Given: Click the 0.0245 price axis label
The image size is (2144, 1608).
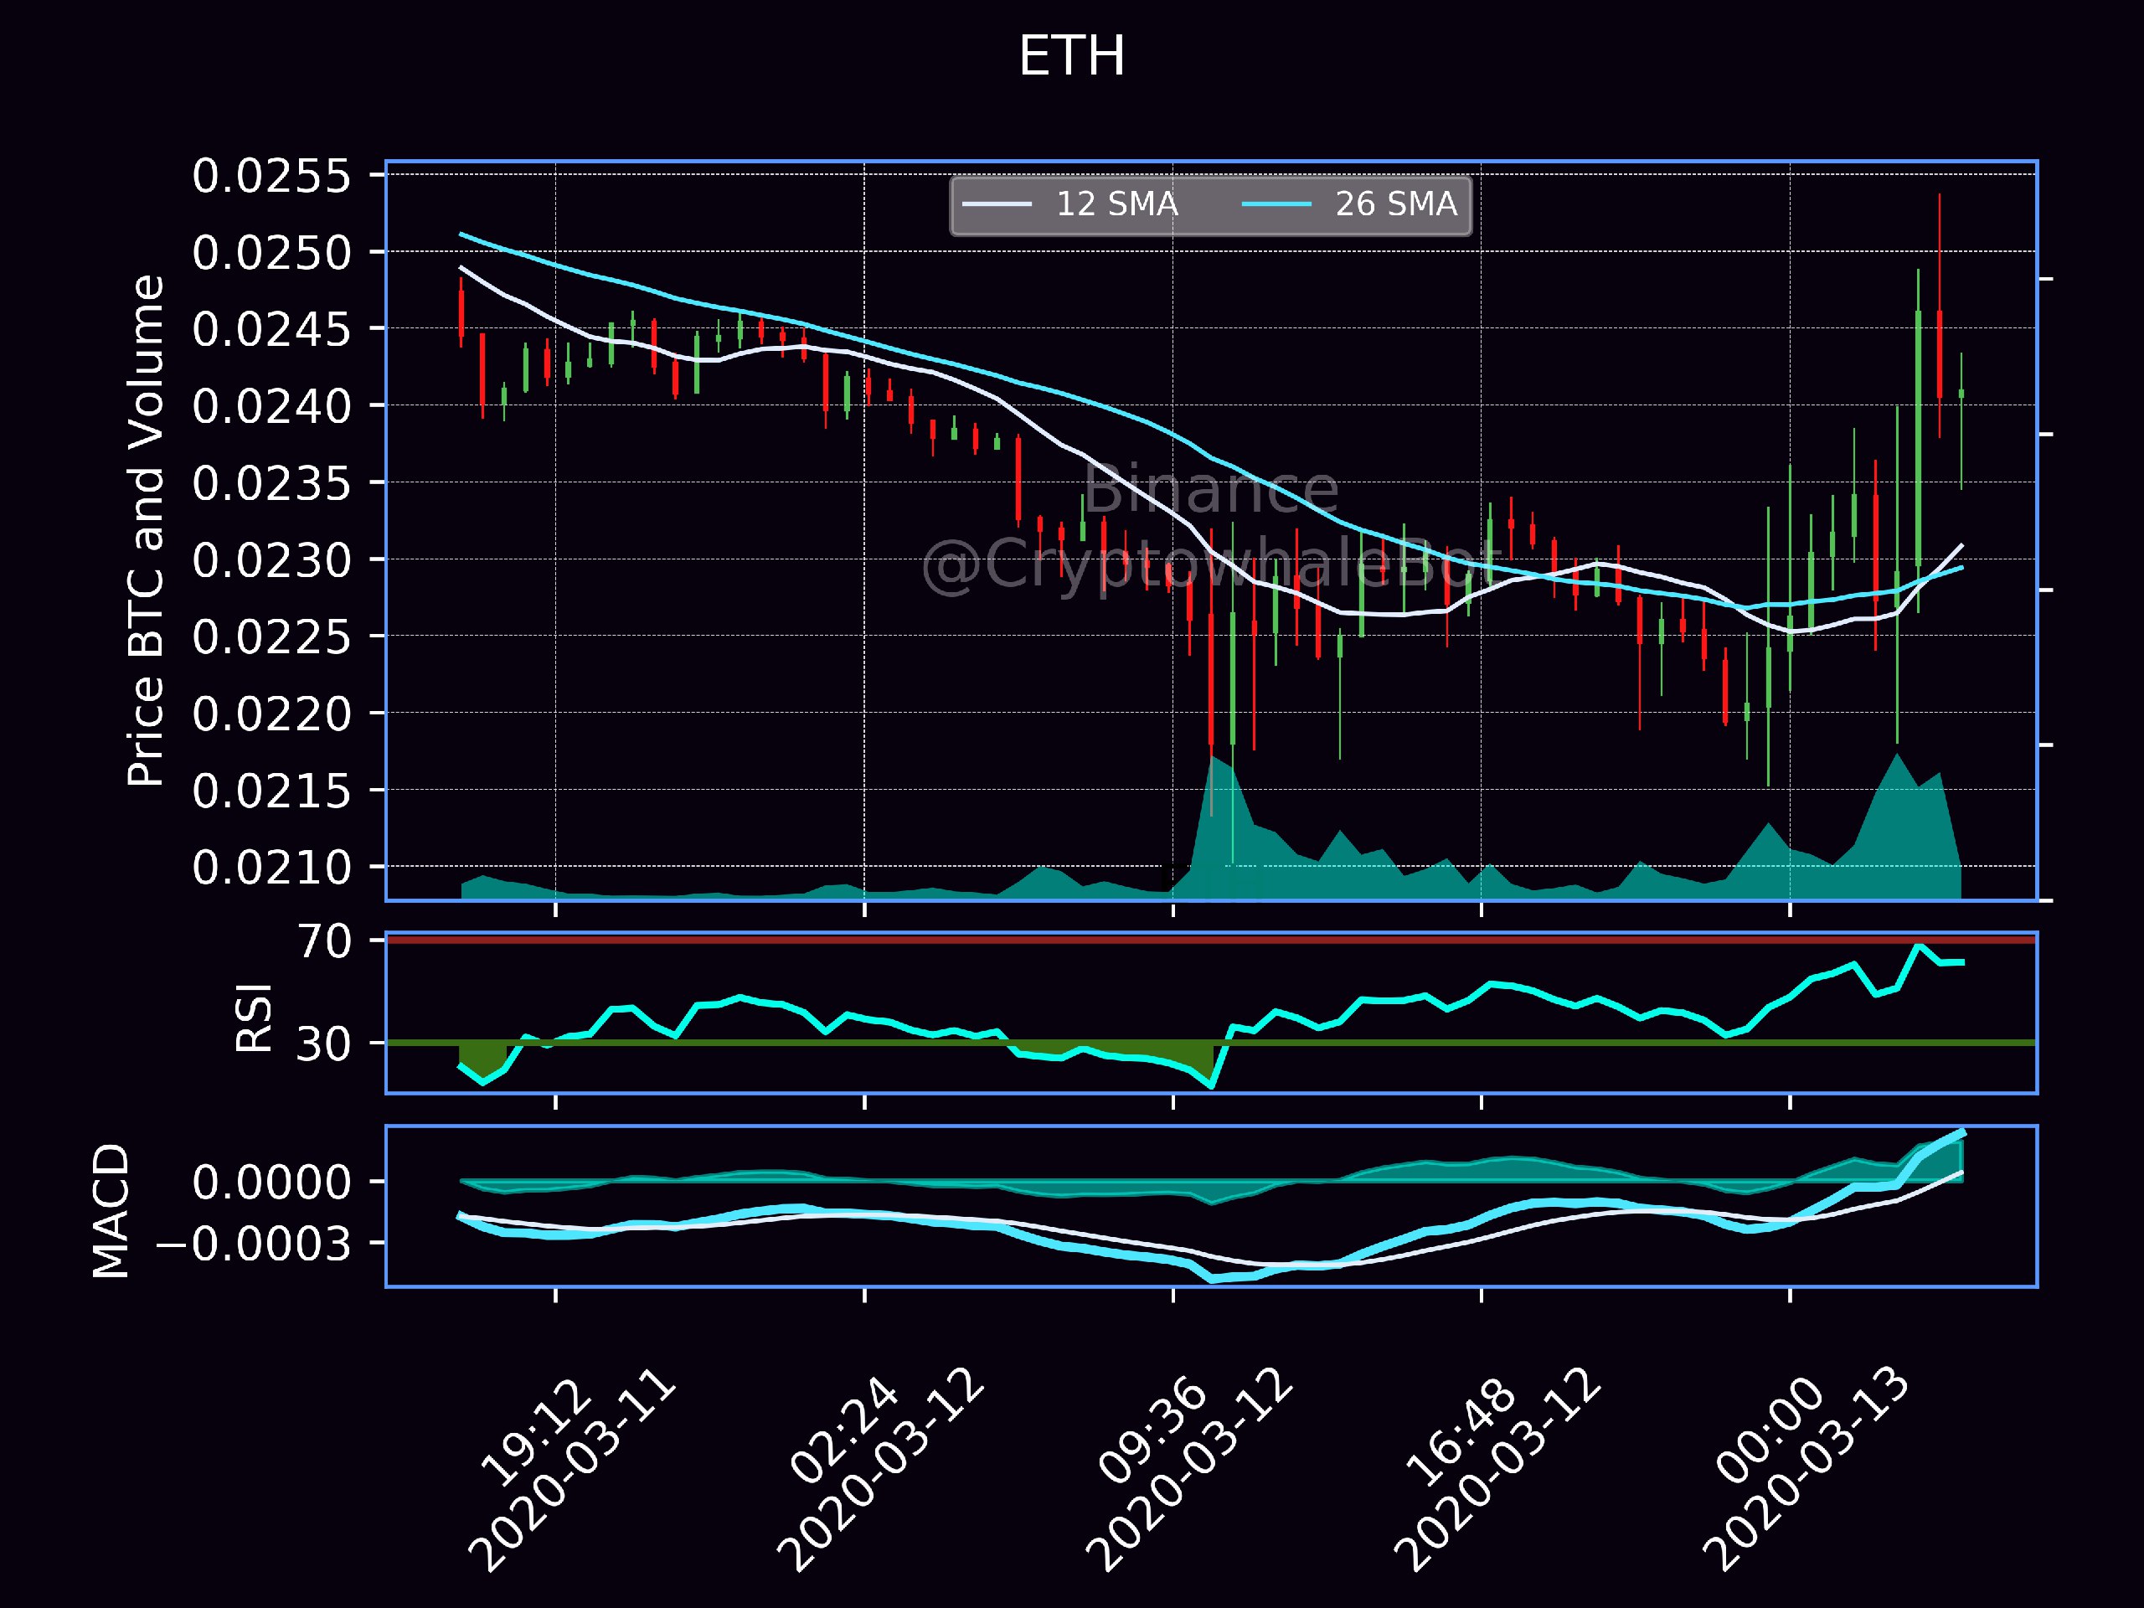Looking at the screenshot, I should click(x=271, y=329).
